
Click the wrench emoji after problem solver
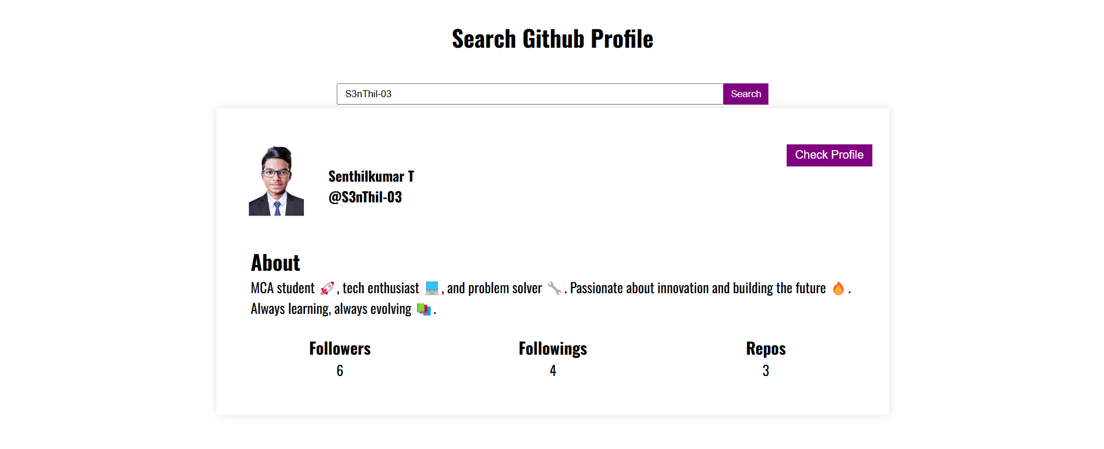click(554, 288)
